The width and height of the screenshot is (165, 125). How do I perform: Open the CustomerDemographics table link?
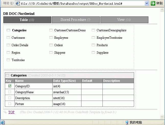[111, 30]
